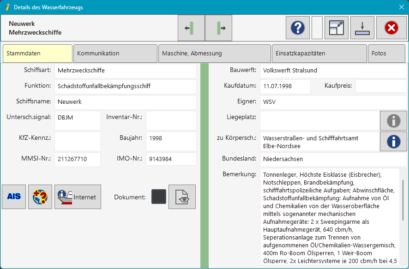Click the download/save arrow icon
The width and height of the screenshot is (409, 269).
pyautogui.click(x=362, y=28)
